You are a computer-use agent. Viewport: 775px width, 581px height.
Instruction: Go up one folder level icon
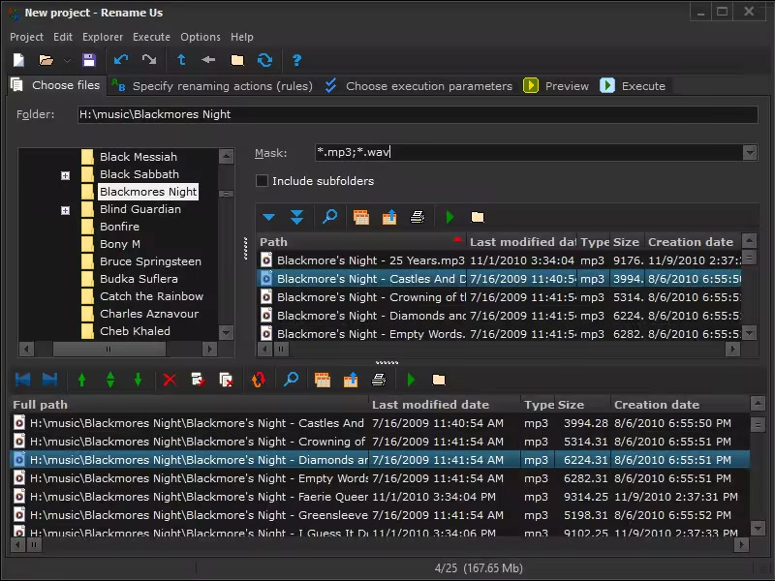click(181, 60)
